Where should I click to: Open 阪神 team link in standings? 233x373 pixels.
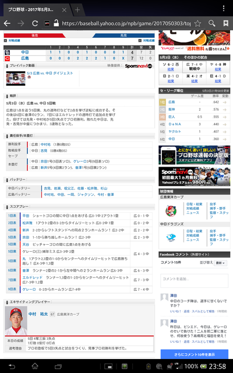tap(171, 110)
